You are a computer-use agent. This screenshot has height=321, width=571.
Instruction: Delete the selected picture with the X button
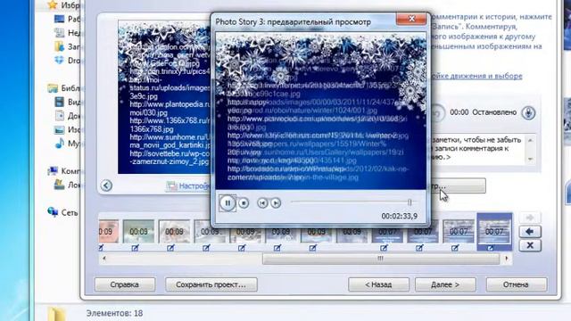pos(530,245)
